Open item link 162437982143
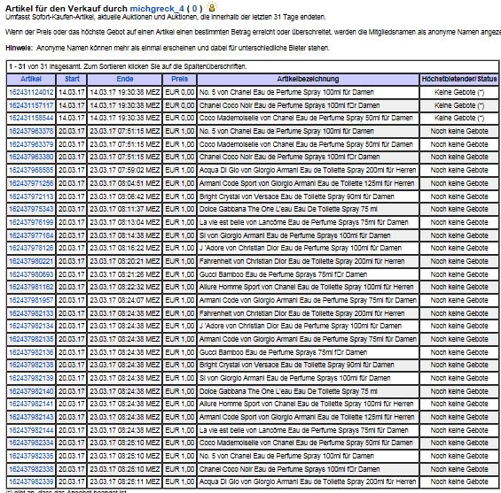The image size is (501, 493). (31, 417)
